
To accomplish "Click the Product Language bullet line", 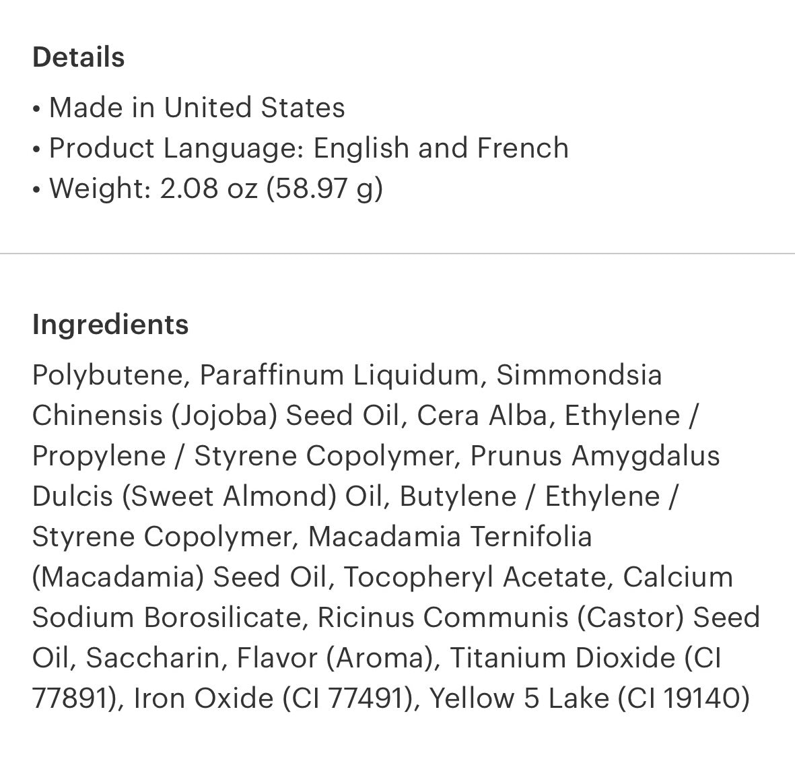I will [308, 148].
